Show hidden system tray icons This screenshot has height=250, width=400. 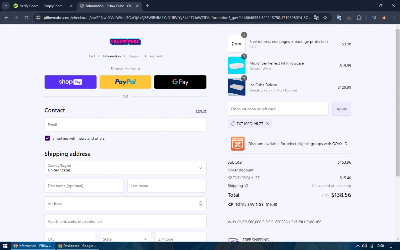pyautogui.click(x=358, y=246)
